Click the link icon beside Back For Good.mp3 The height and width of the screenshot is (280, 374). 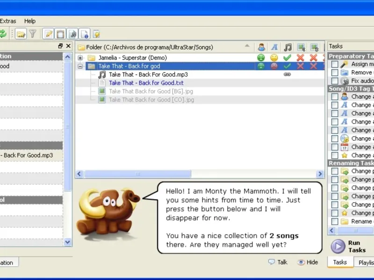[x=287, y=74]
